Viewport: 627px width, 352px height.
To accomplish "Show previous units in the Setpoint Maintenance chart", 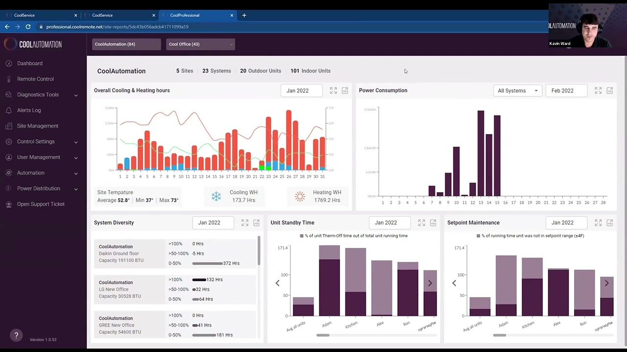I will (x=454, y=283).
